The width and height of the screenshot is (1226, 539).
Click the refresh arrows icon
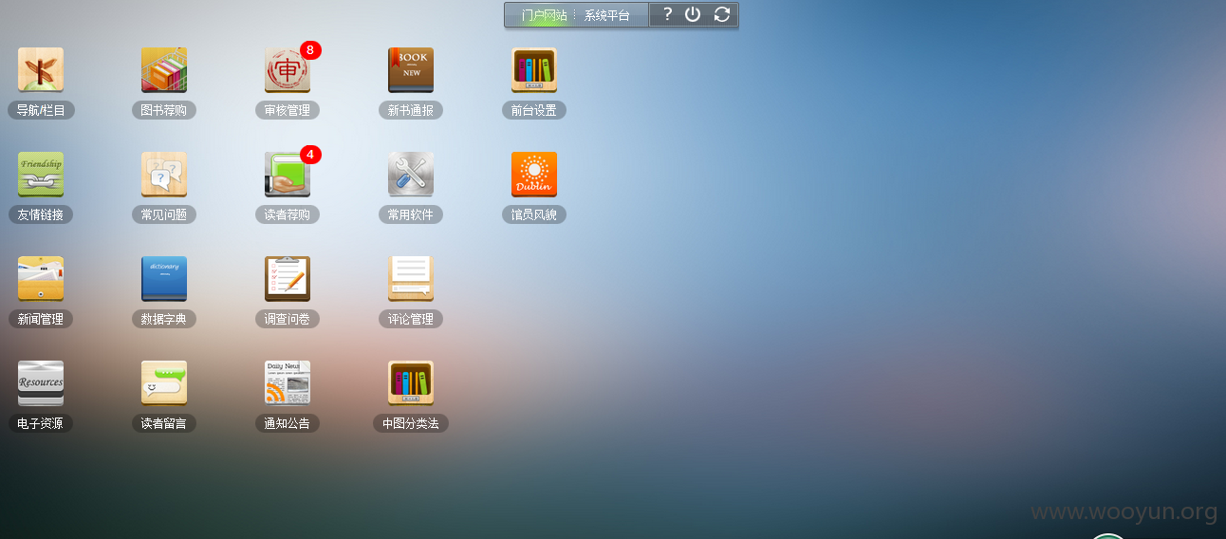(722, 14)
